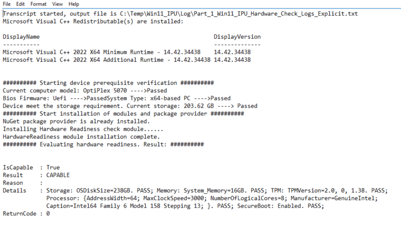401x230 pixels.
Task: Click the DisplayVersion column header text
Action: point(237,37)
